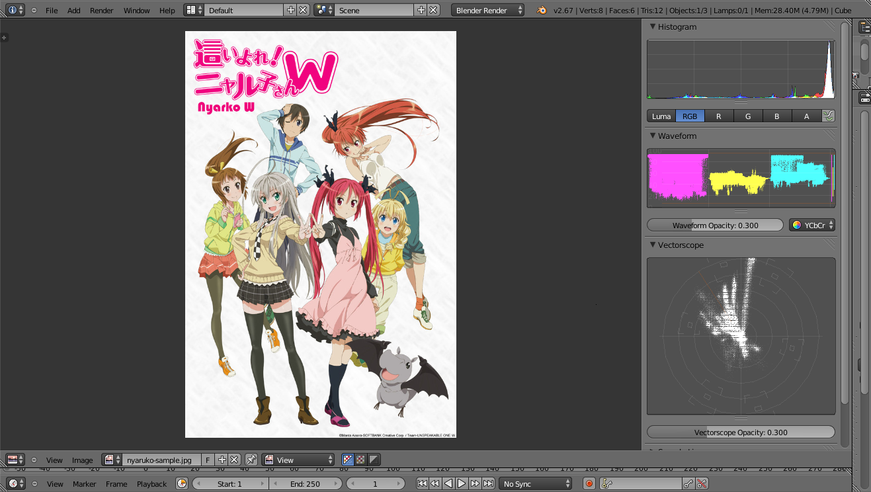Toggle fake user F for the image

pyautogui.click(x=207, y=460)
